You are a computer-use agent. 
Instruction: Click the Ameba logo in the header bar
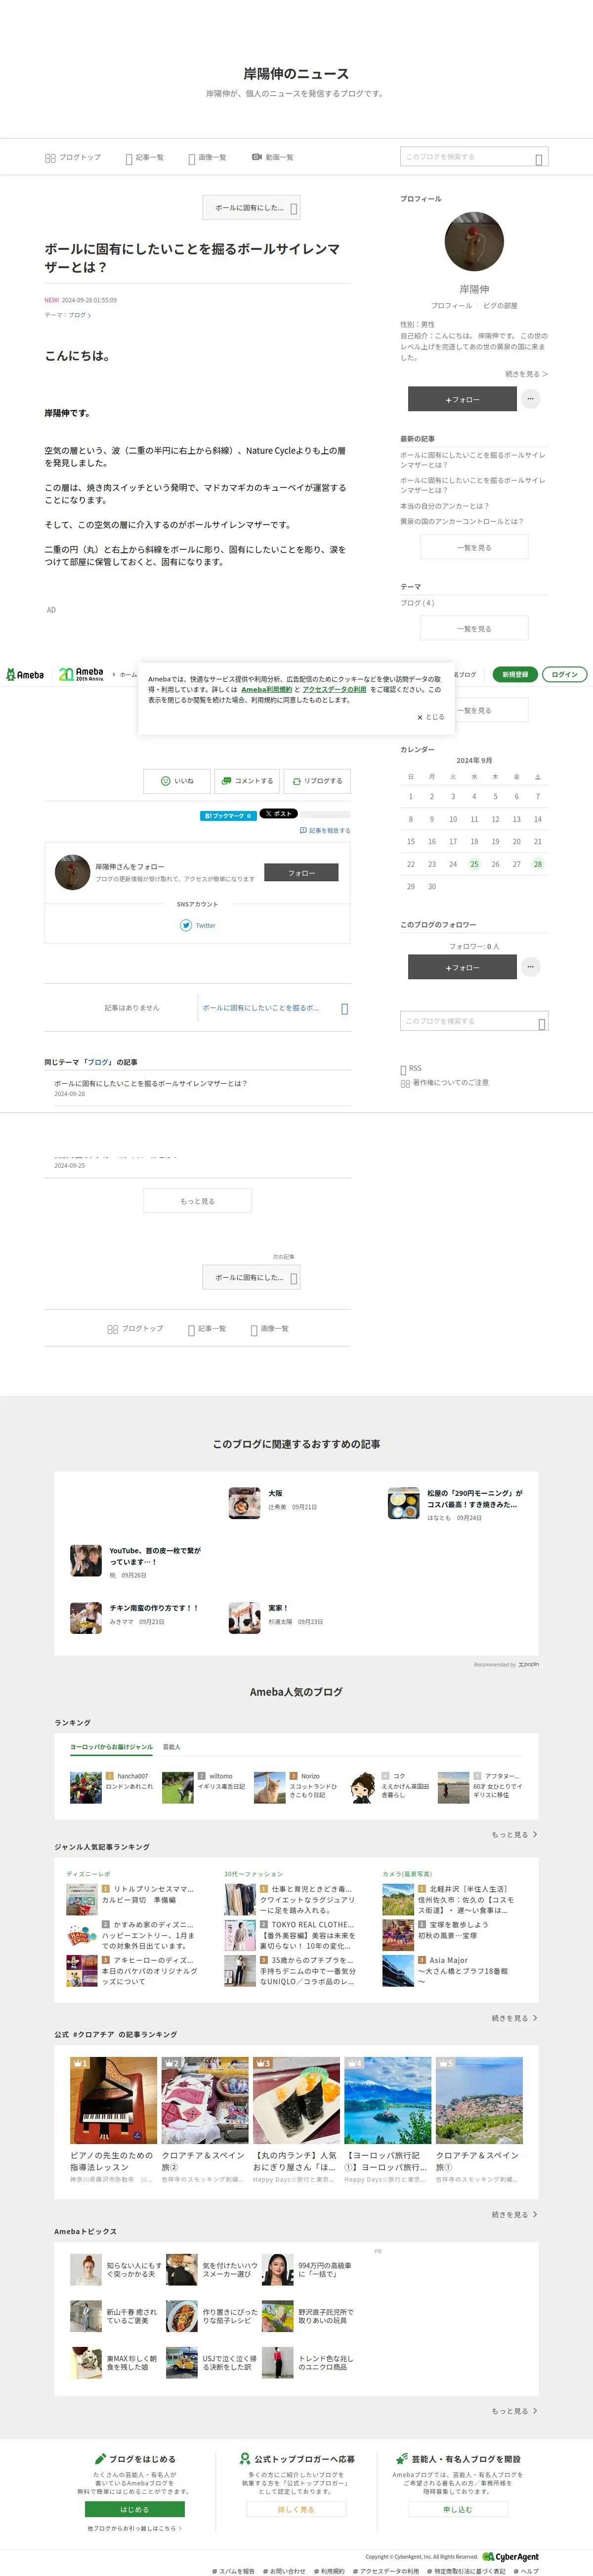[25, 674]
